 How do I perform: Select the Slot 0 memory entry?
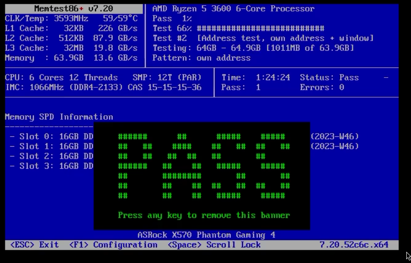[51, 136]
